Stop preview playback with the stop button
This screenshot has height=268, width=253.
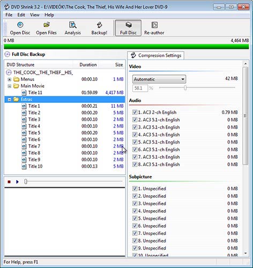pos(9,182)
